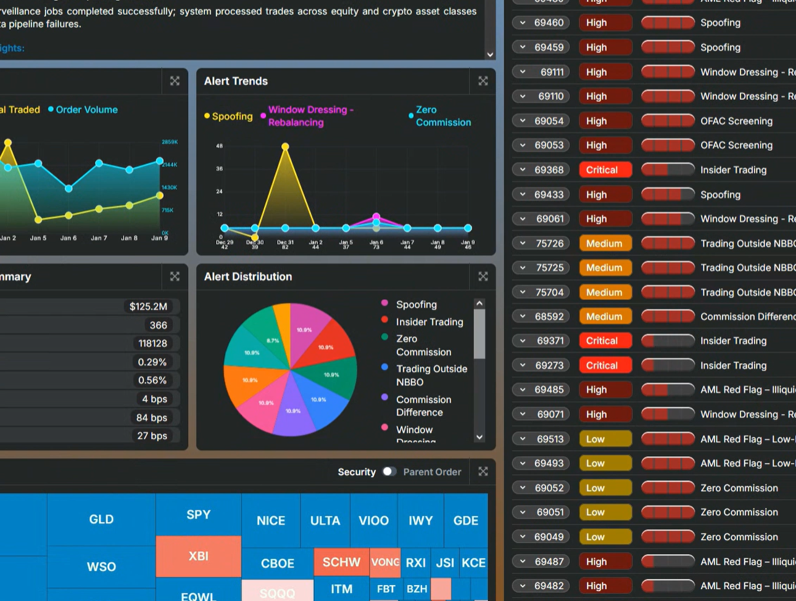Click the expand icon on the Order Volume chart

(x=174, y=81)
